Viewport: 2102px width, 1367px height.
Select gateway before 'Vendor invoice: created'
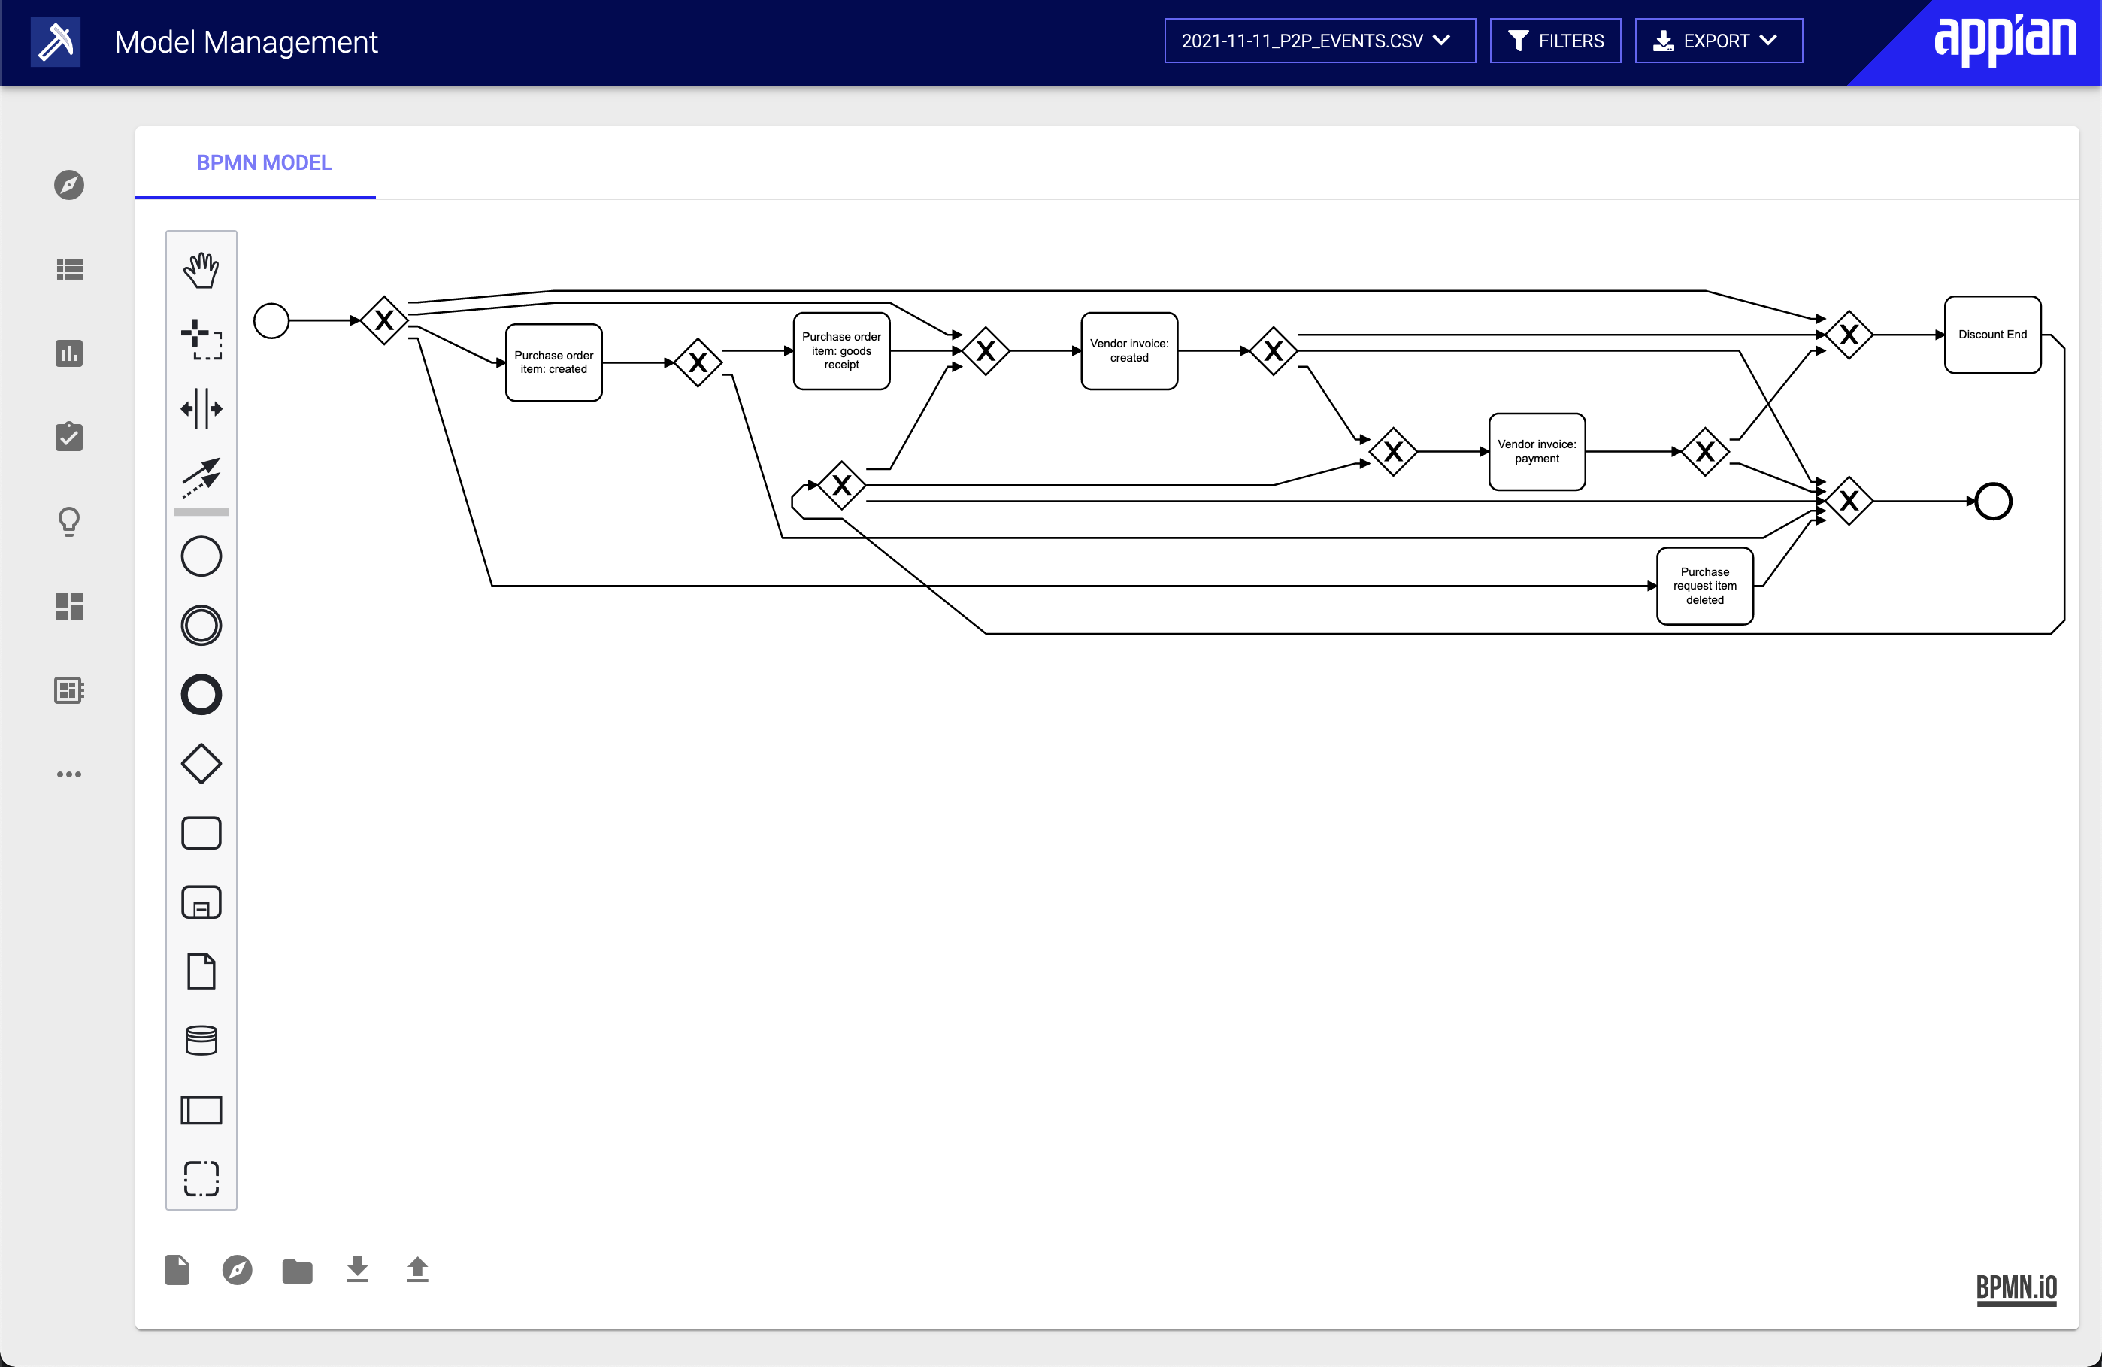[986, 350]
